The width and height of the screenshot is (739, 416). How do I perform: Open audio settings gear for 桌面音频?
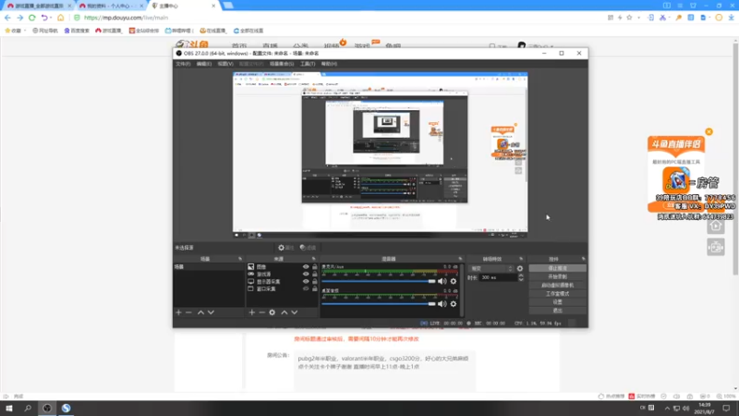pyautogui.click(x=454, y=304)
